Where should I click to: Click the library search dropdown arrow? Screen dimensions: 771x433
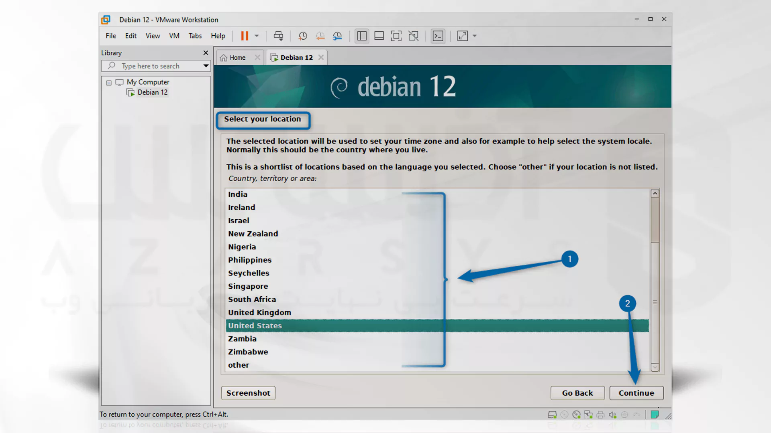(x=206, y=66)
